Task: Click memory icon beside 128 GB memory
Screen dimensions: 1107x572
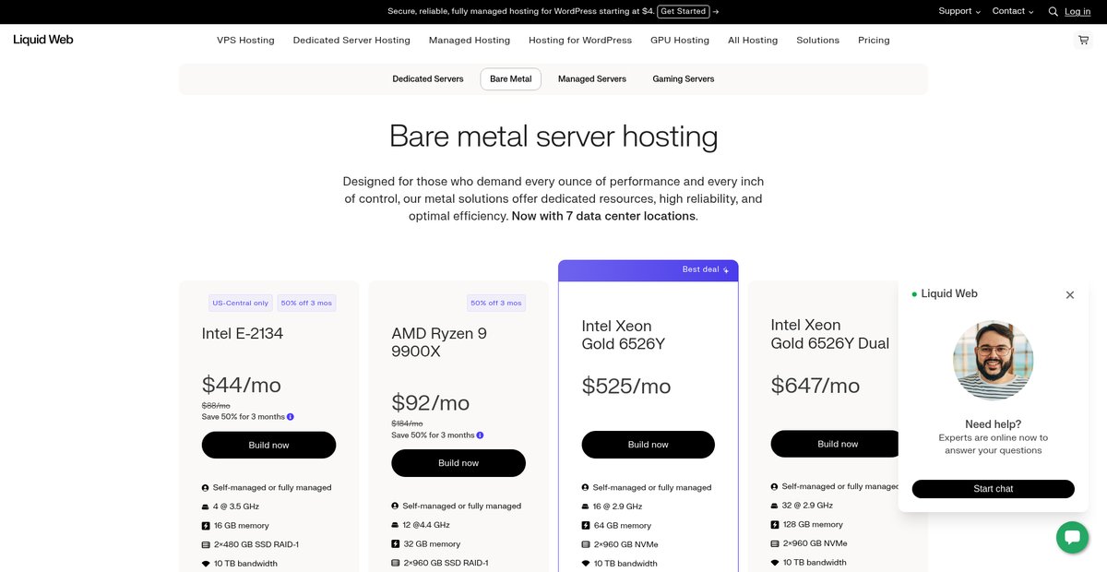Action: click(775, 525)
